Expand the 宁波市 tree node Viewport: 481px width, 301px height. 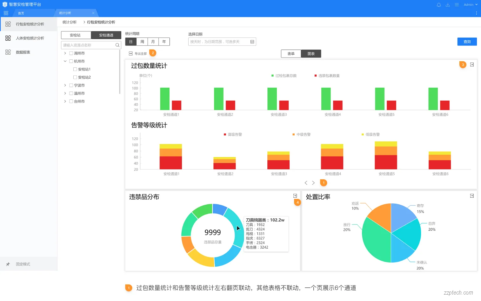[65, 85]
